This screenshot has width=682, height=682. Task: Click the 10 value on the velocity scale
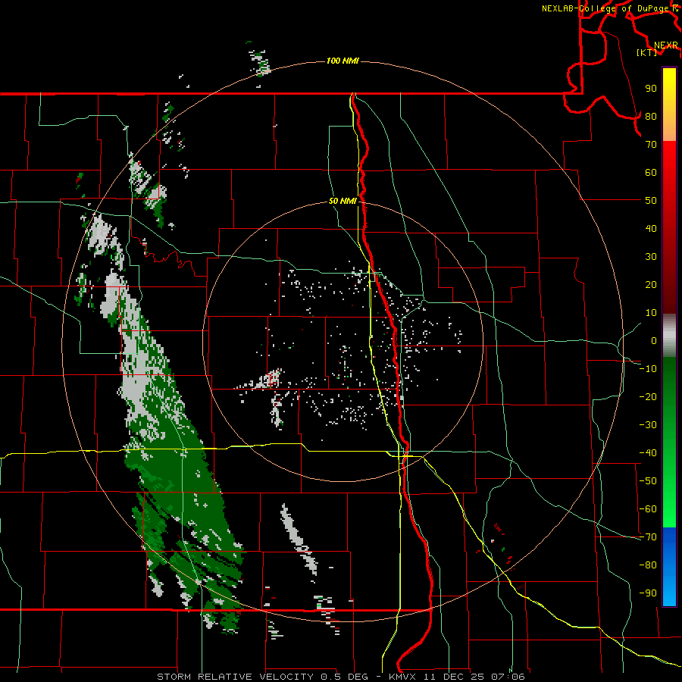click(x=651, y=313)
